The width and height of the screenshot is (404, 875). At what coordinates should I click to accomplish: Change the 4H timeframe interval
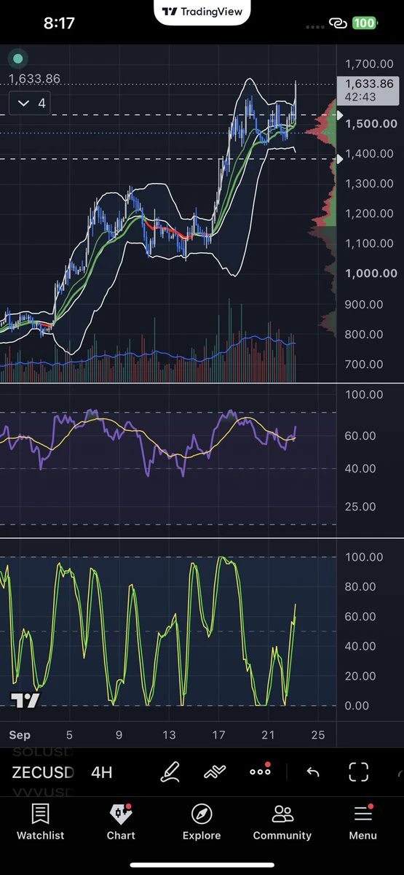click(x=102, y=772)
